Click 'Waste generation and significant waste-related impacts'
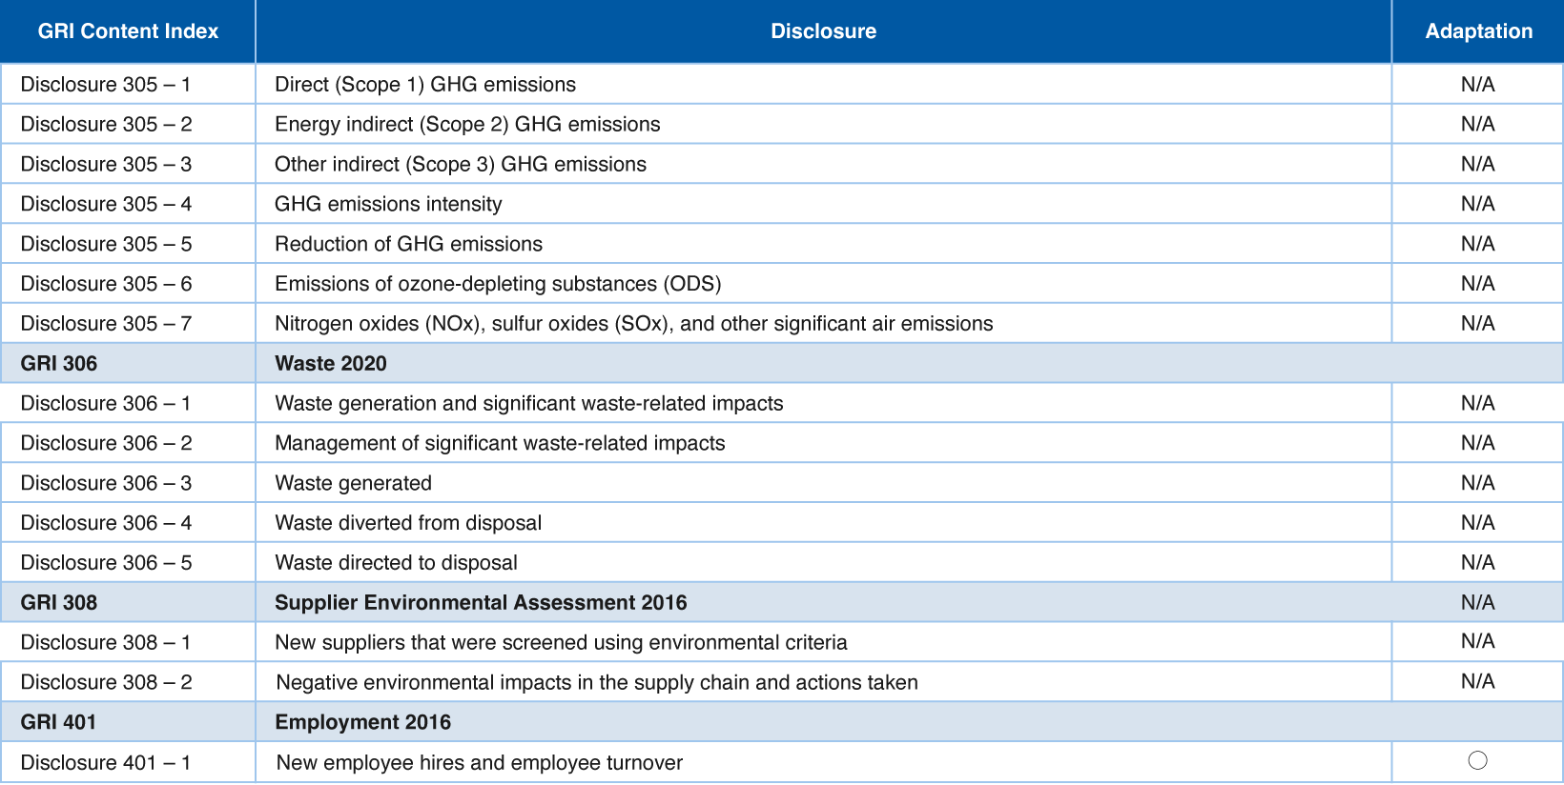Viewport: 1564px width, 785px height. point(529,404)
